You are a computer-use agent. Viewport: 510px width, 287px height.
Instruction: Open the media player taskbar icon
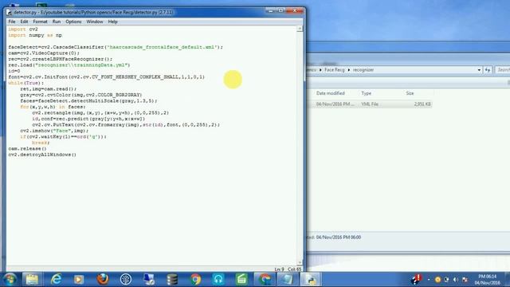point(79,279)
